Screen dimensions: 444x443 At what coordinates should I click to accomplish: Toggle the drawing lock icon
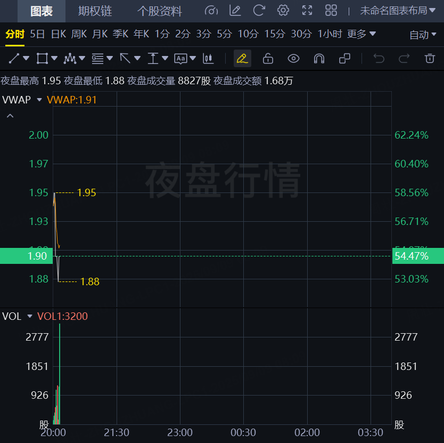(268, 58)
